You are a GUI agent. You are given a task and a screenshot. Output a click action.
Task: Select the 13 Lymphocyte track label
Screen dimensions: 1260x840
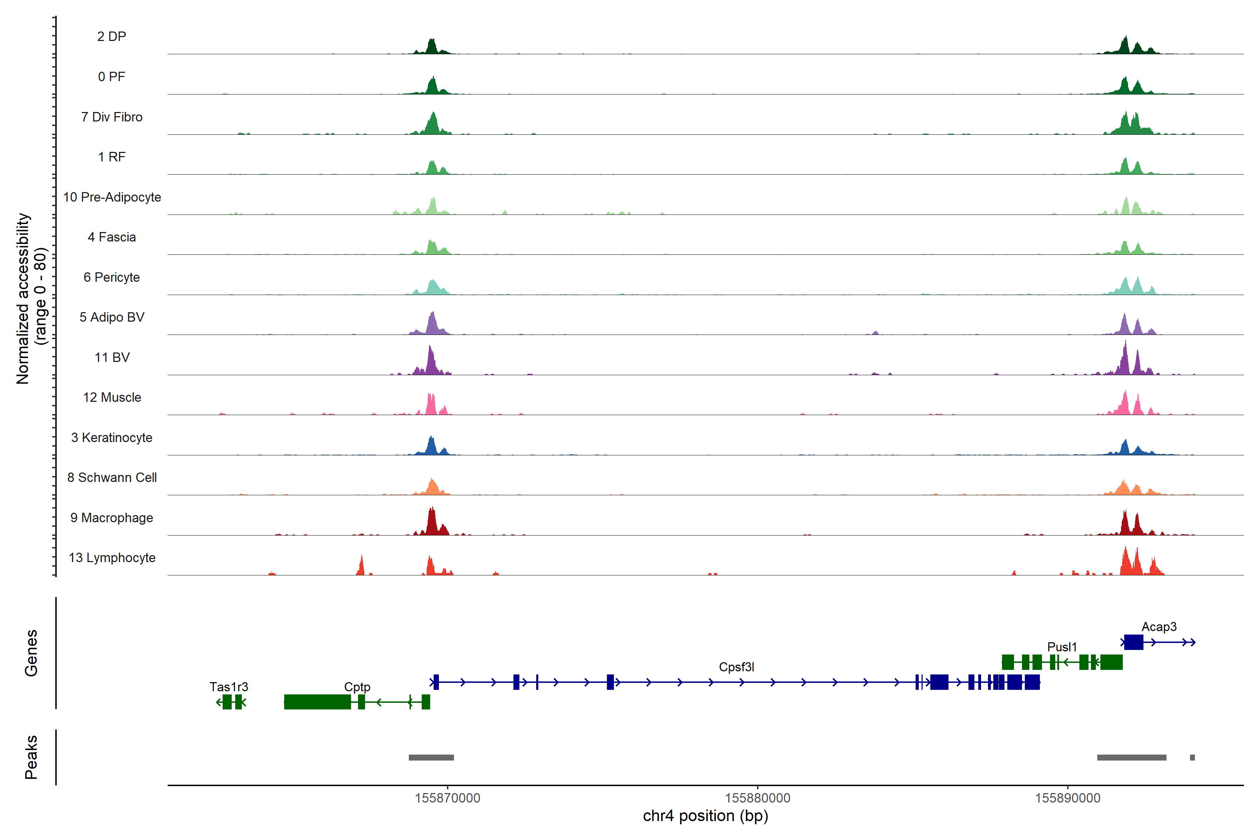(x=112, y=558)
